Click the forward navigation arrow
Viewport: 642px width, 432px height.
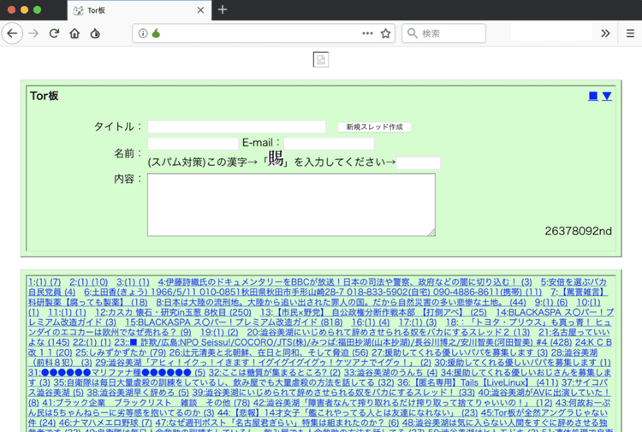point(33,33)
